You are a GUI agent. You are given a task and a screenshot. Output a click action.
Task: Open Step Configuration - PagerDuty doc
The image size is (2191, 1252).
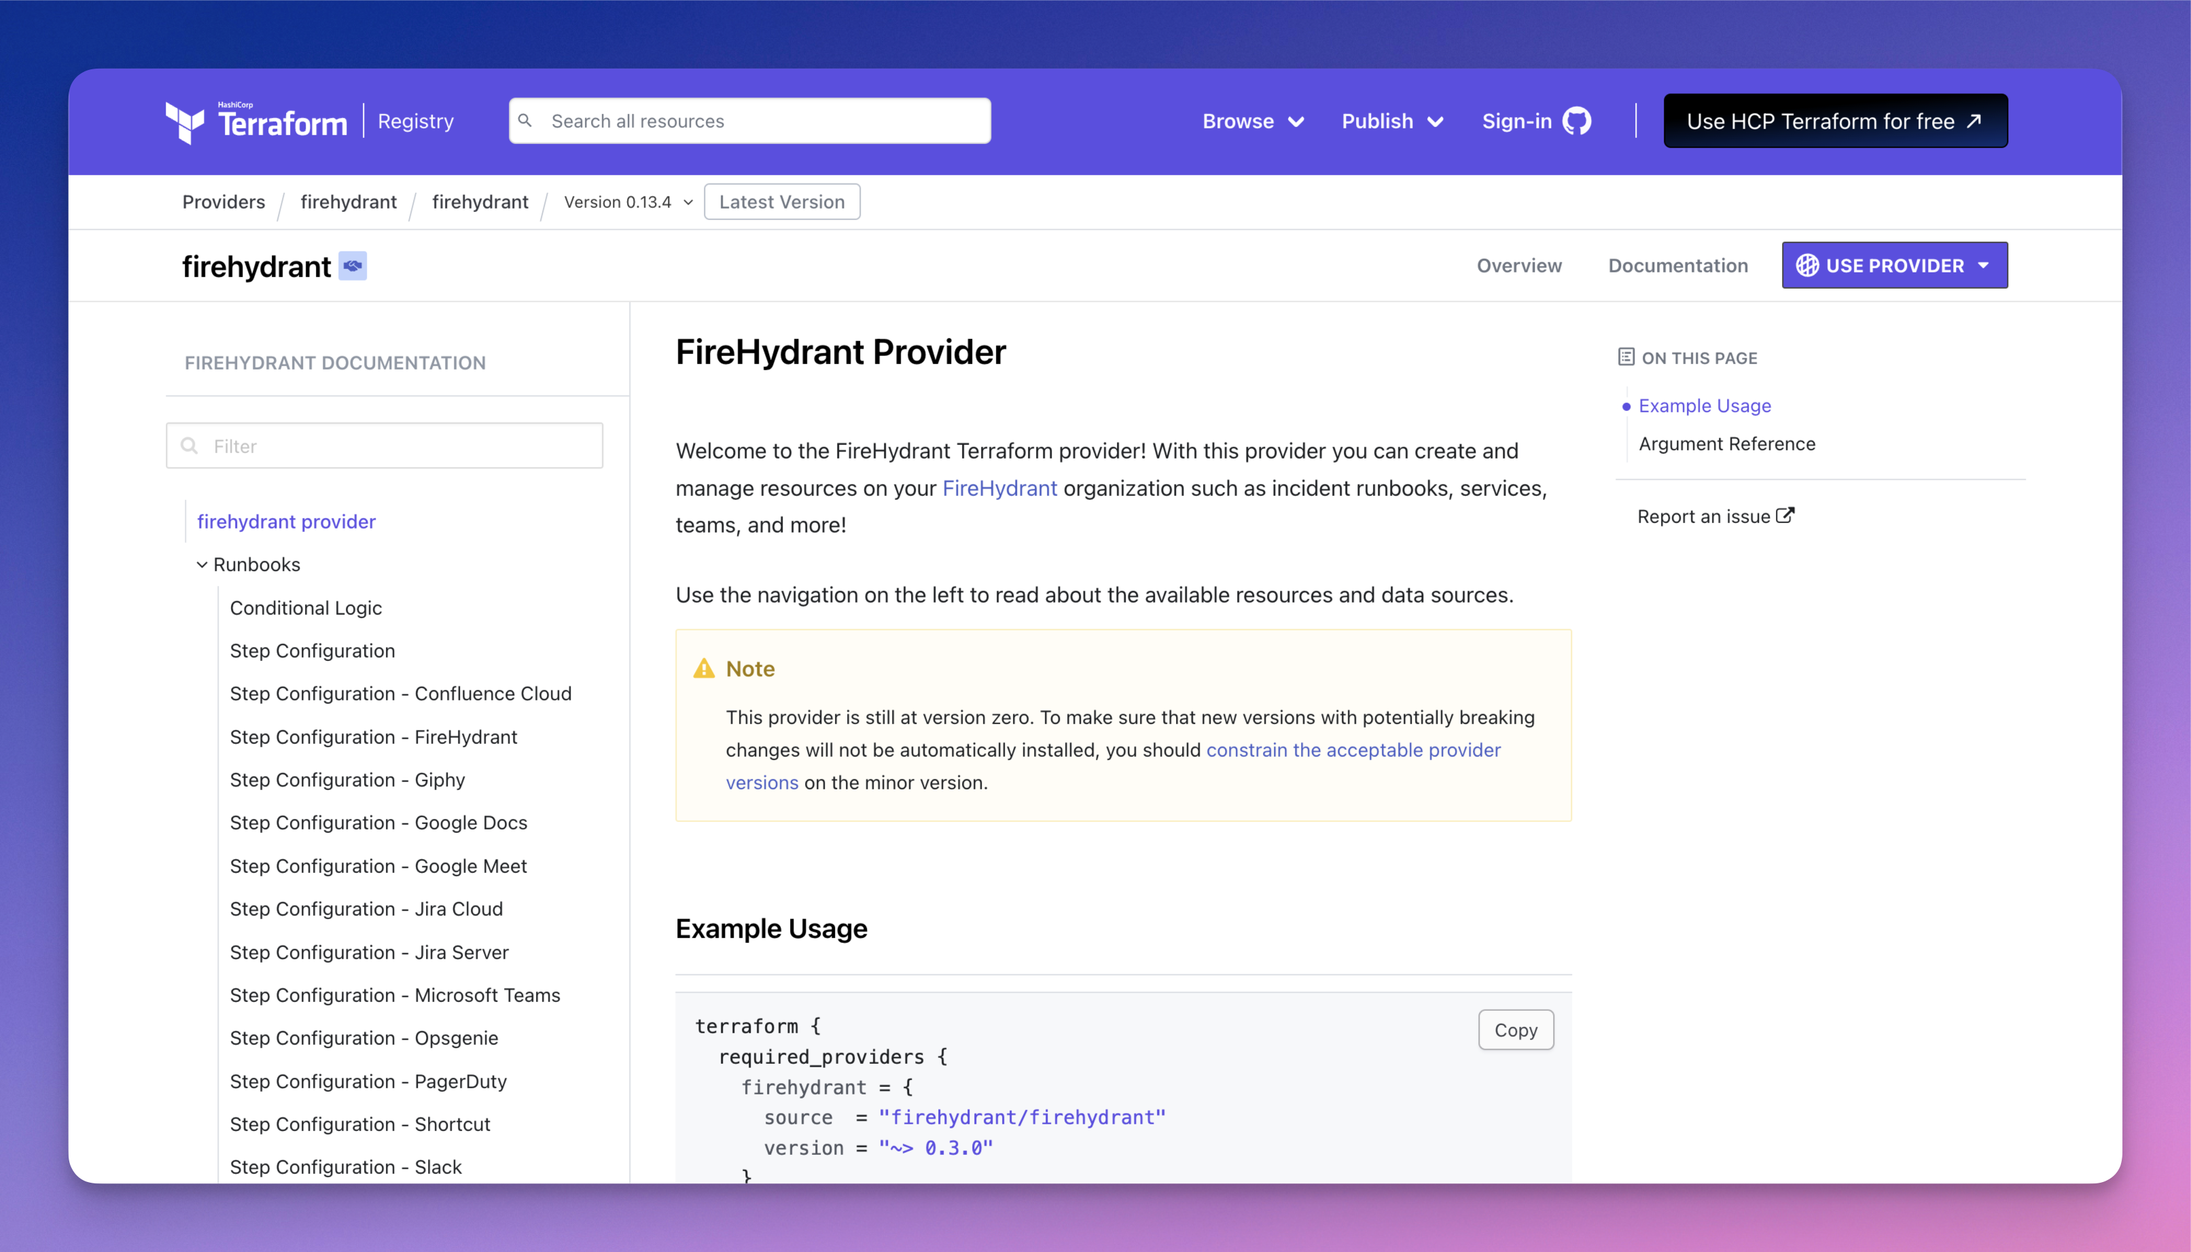tap(367, 1081)
